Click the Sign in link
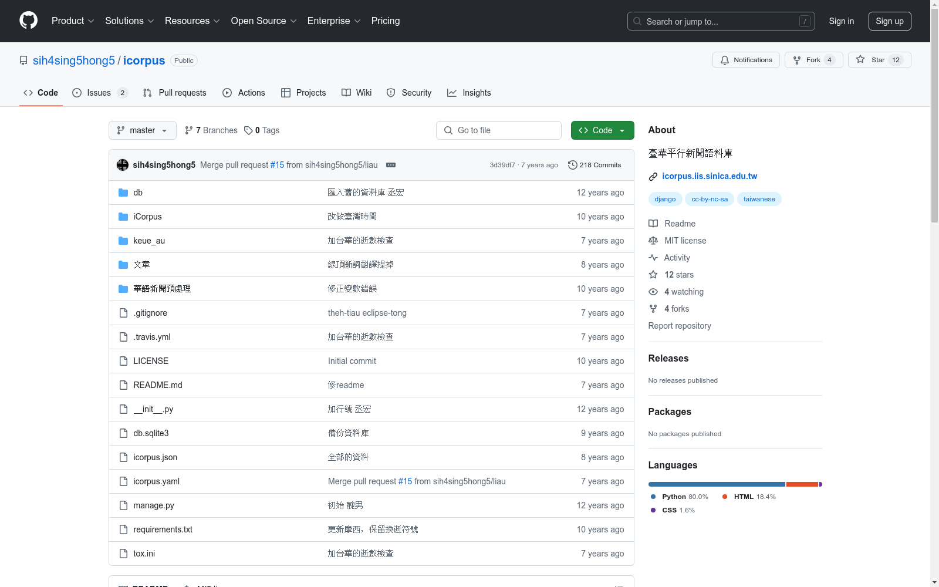The width and height of the screenshot is (939, 587). coord(842,21)
